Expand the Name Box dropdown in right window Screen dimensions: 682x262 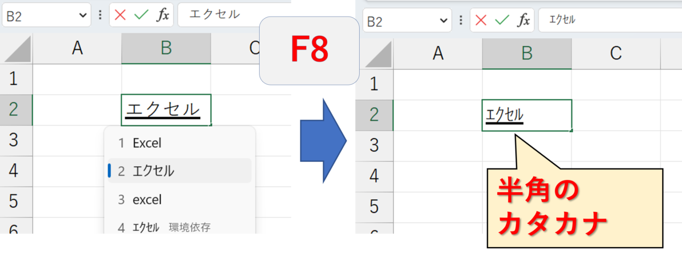[x=443, y=21]
